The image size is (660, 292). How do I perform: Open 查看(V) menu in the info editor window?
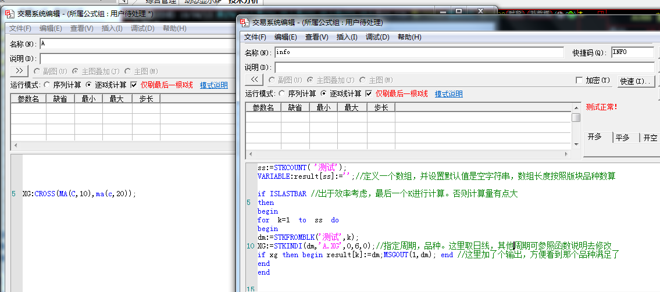click(316, 37)
